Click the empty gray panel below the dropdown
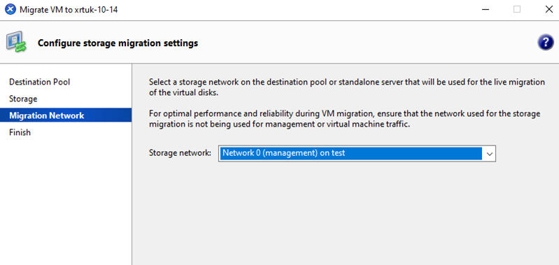The width and height of the screenshot is (559, 265). 346,214
